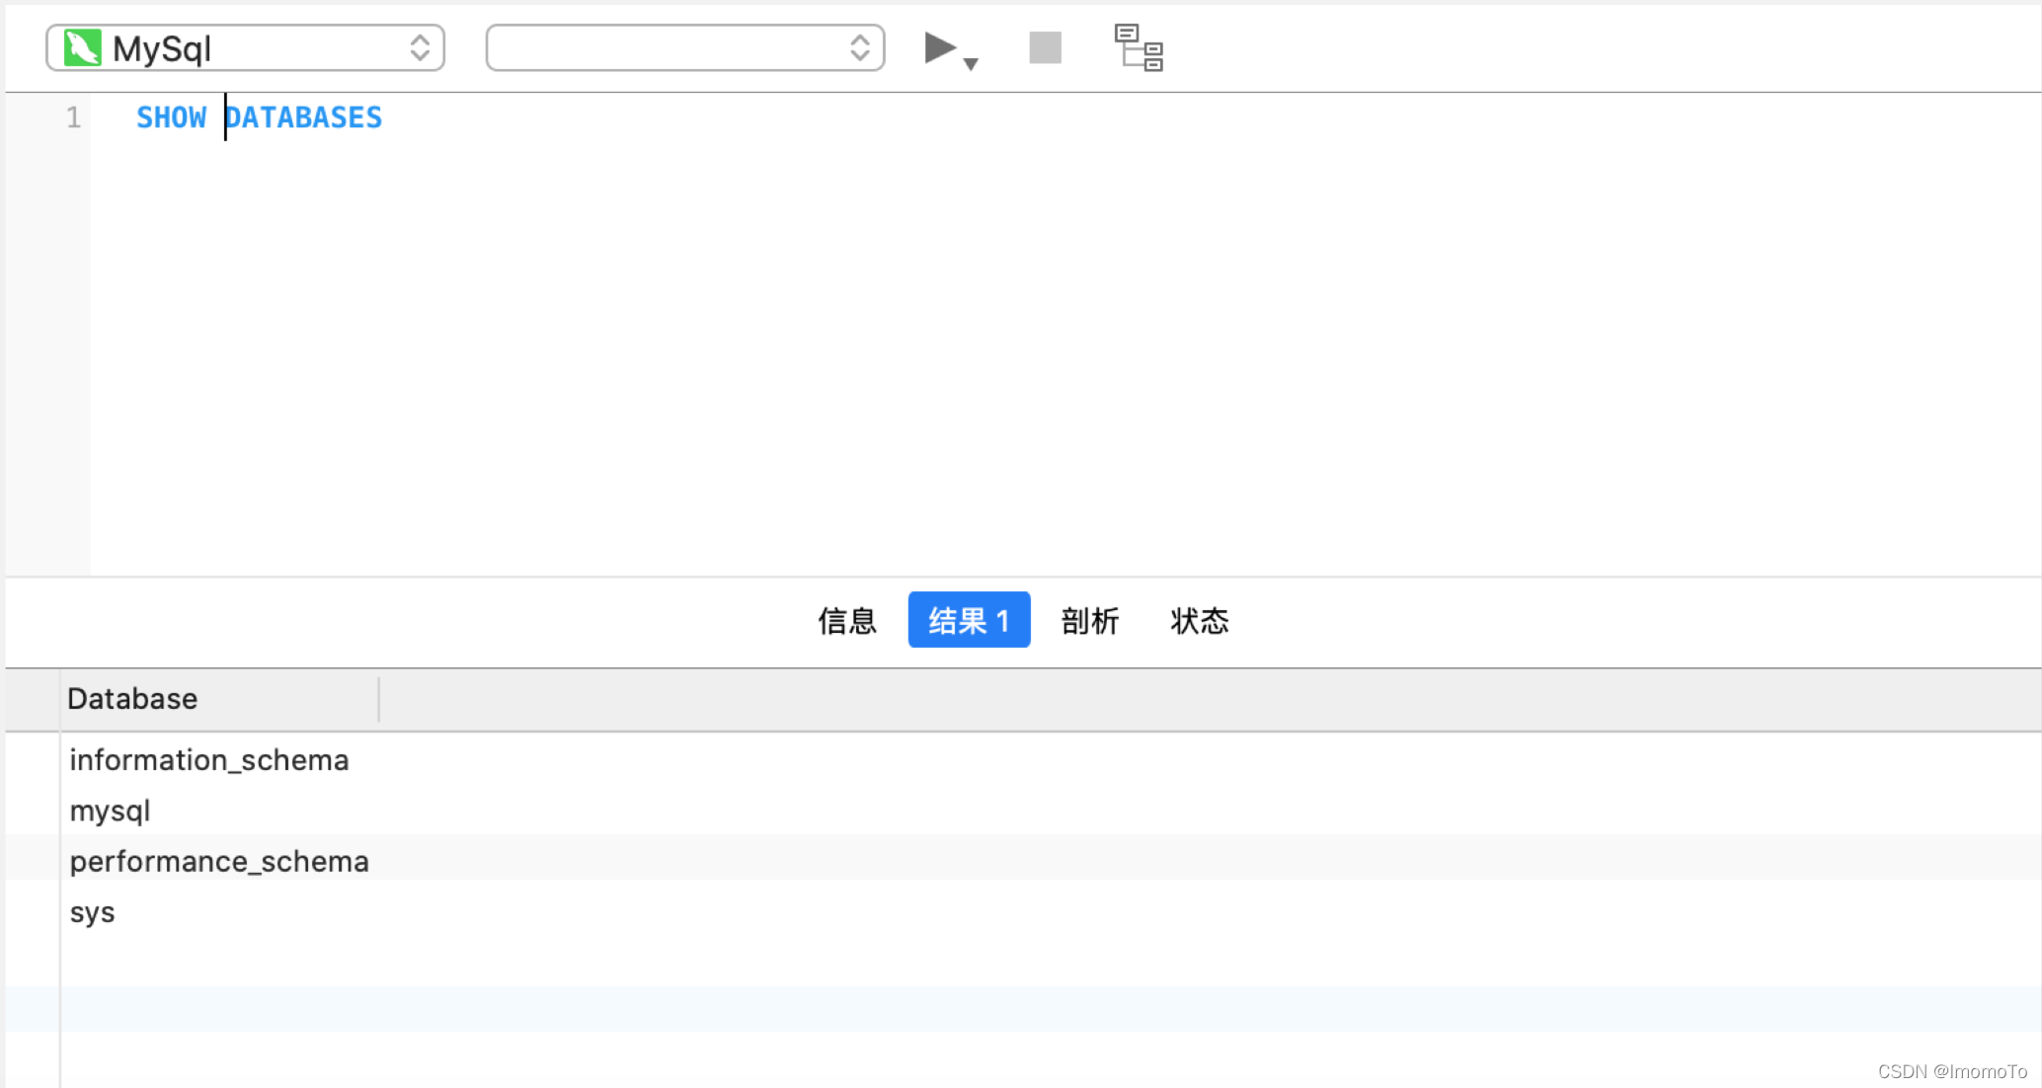The height and width of the screenshot is (1088, 2042).
Task: Click the green MySQL connection icon
Action: 82,47
